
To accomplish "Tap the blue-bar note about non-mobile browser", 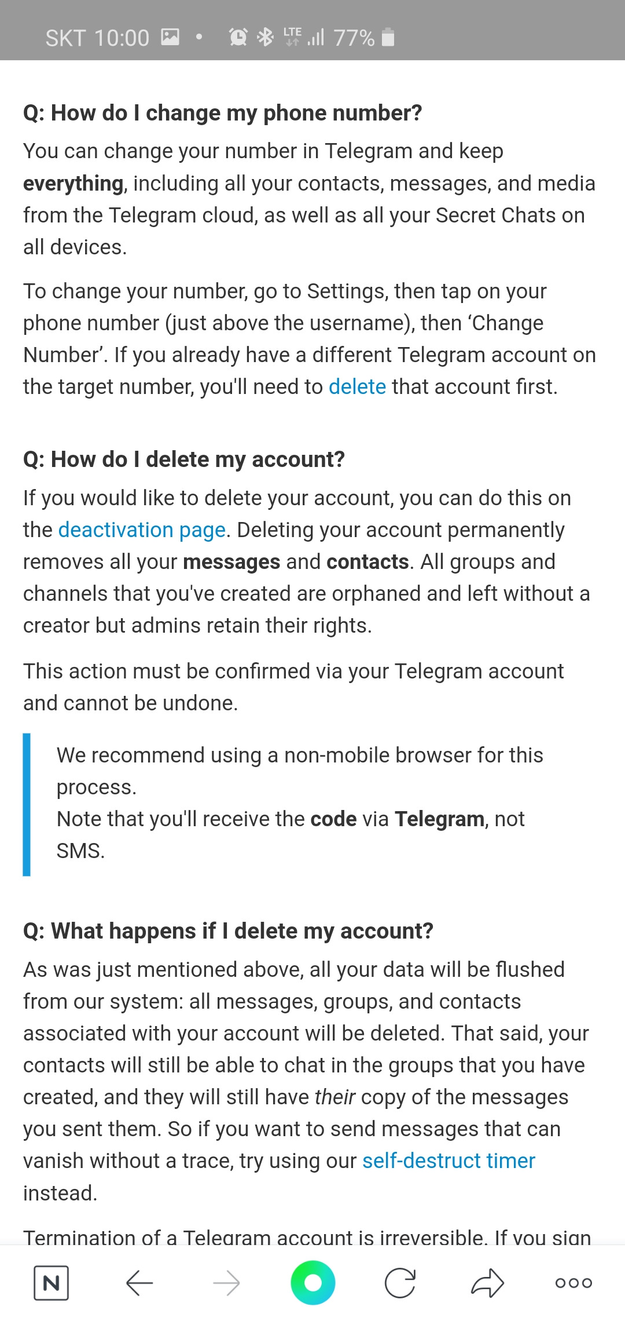I will (x=300, y=803).
